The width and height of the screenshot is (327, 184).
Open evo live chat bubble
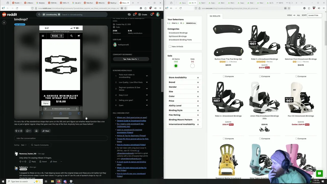tap(319, 174)
